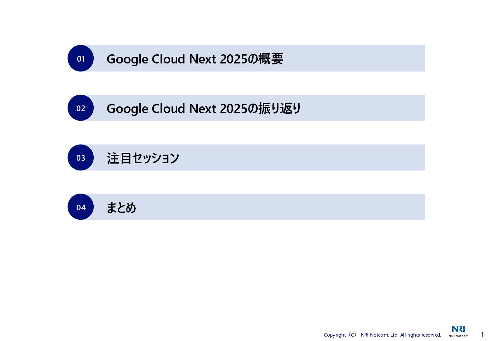Select the 04 numbered circle
The image size is (492, 341).
click(x=81, y=207)
